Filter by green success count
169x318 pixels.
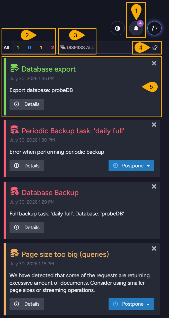coord(18,48)
